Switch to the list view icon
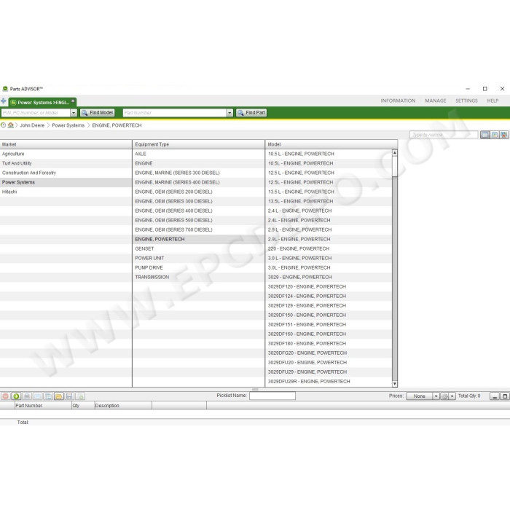This screenshot has height=510, width=510. click(495, 135)
